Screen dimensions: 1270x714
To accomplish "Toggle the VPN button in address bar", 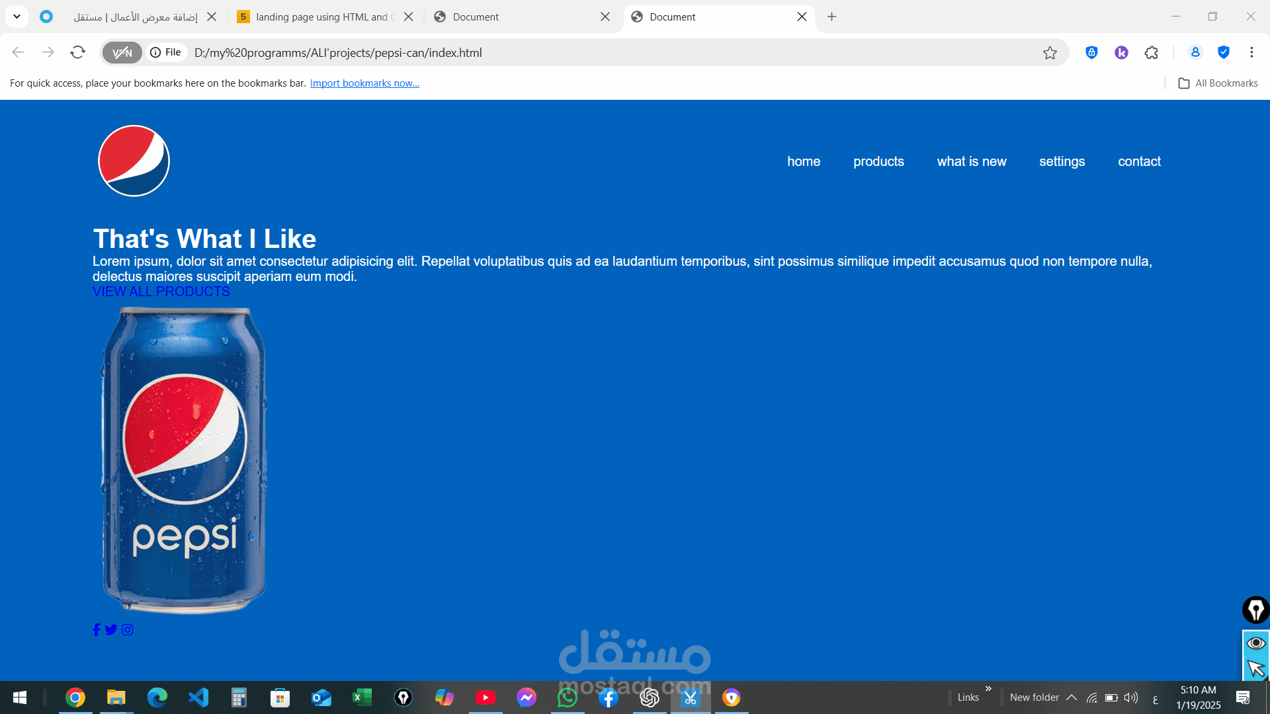I will [122, 53].
